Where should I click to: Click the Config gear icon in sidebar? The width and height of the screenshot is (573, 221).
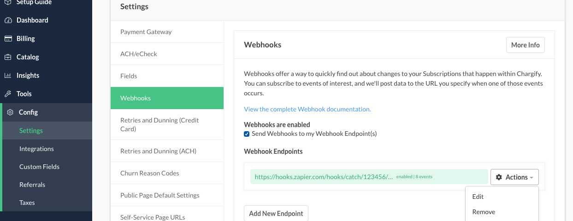[10, 112]
